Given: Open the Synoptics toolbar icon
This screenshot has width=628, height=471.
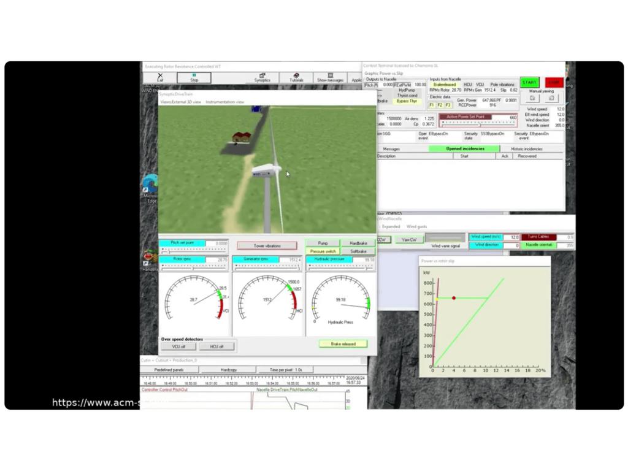Looking at the screenshot, I should point(262,77).
